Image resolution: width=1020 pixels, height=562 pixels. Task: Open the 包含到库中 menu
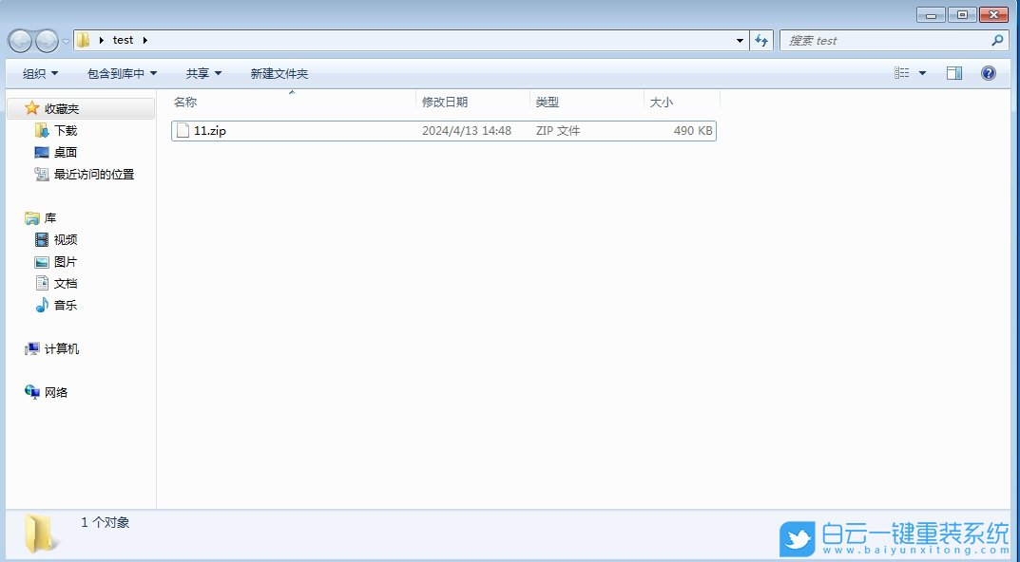pos(116,72)
